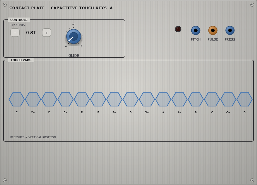Click the CONTROLS section header
Viewport: 257px width, 185px height.
[19, 20]
